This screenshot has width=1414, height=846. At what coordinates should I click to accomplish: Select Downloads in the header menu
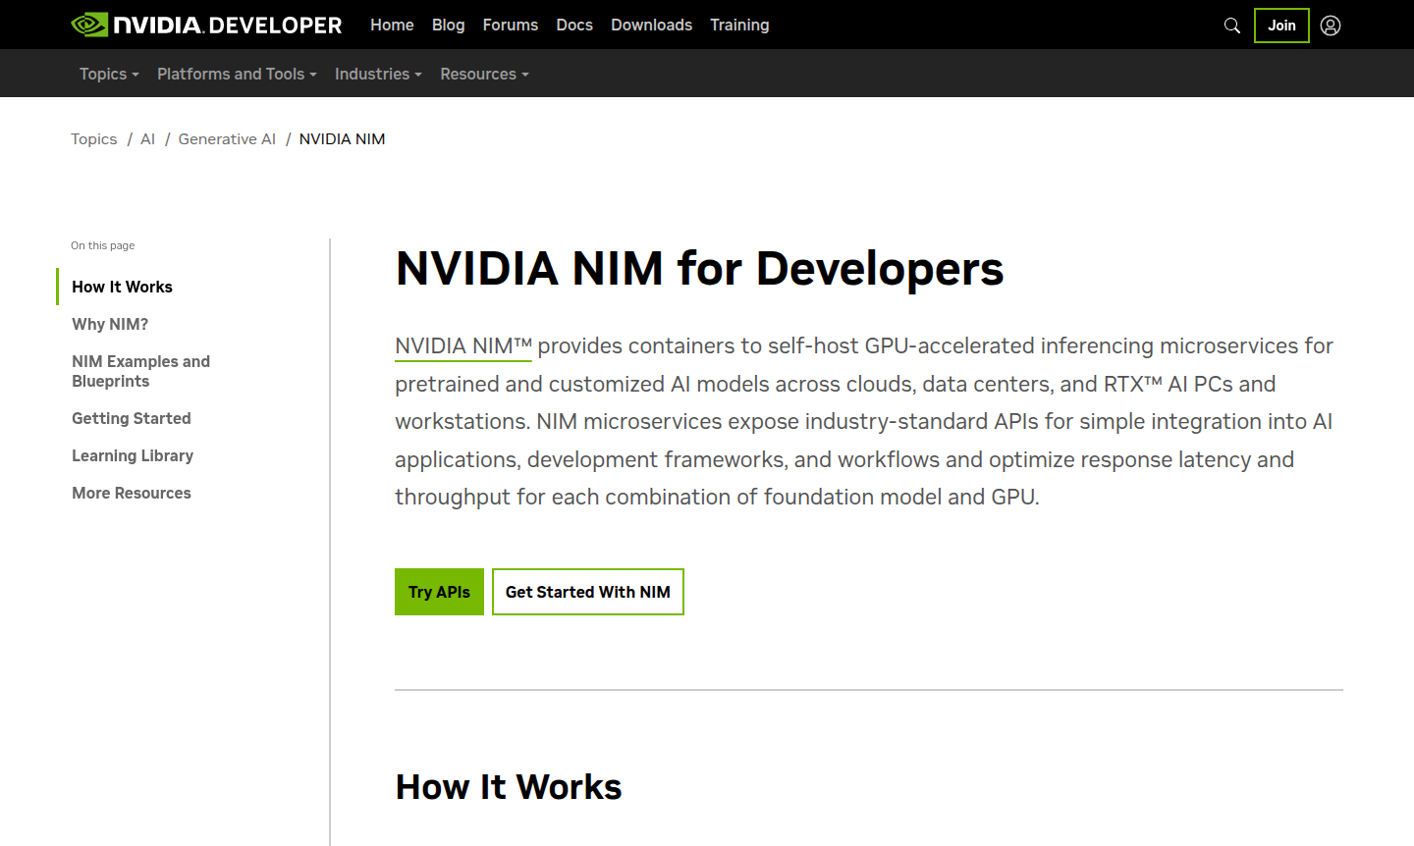pyautogui.click(x=651, y=25)
